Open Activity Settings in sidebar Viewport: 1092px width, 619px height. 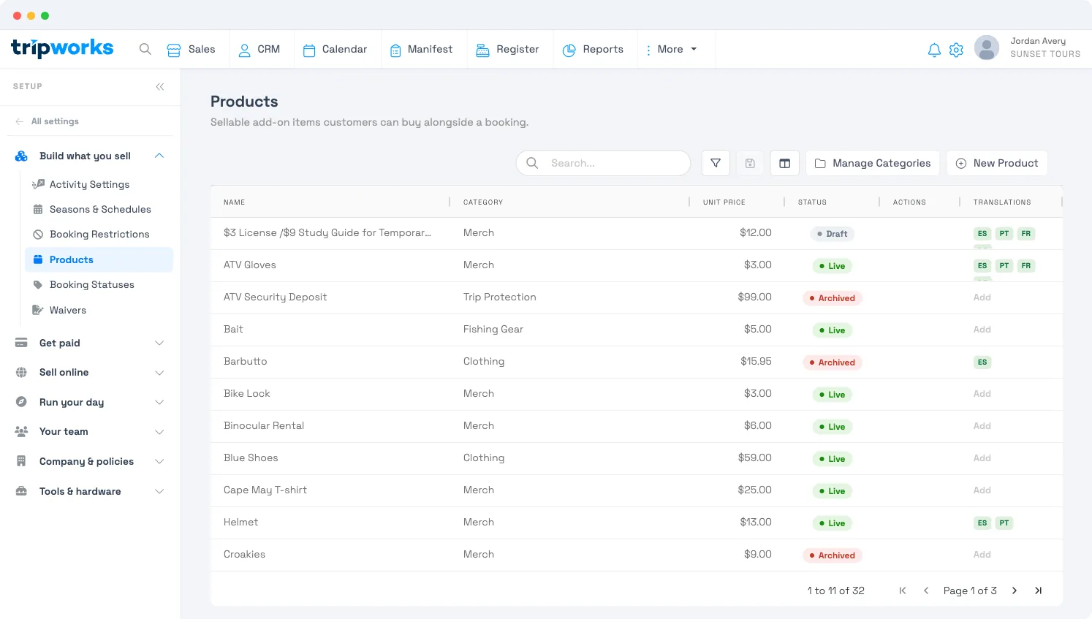click(99, 184)
